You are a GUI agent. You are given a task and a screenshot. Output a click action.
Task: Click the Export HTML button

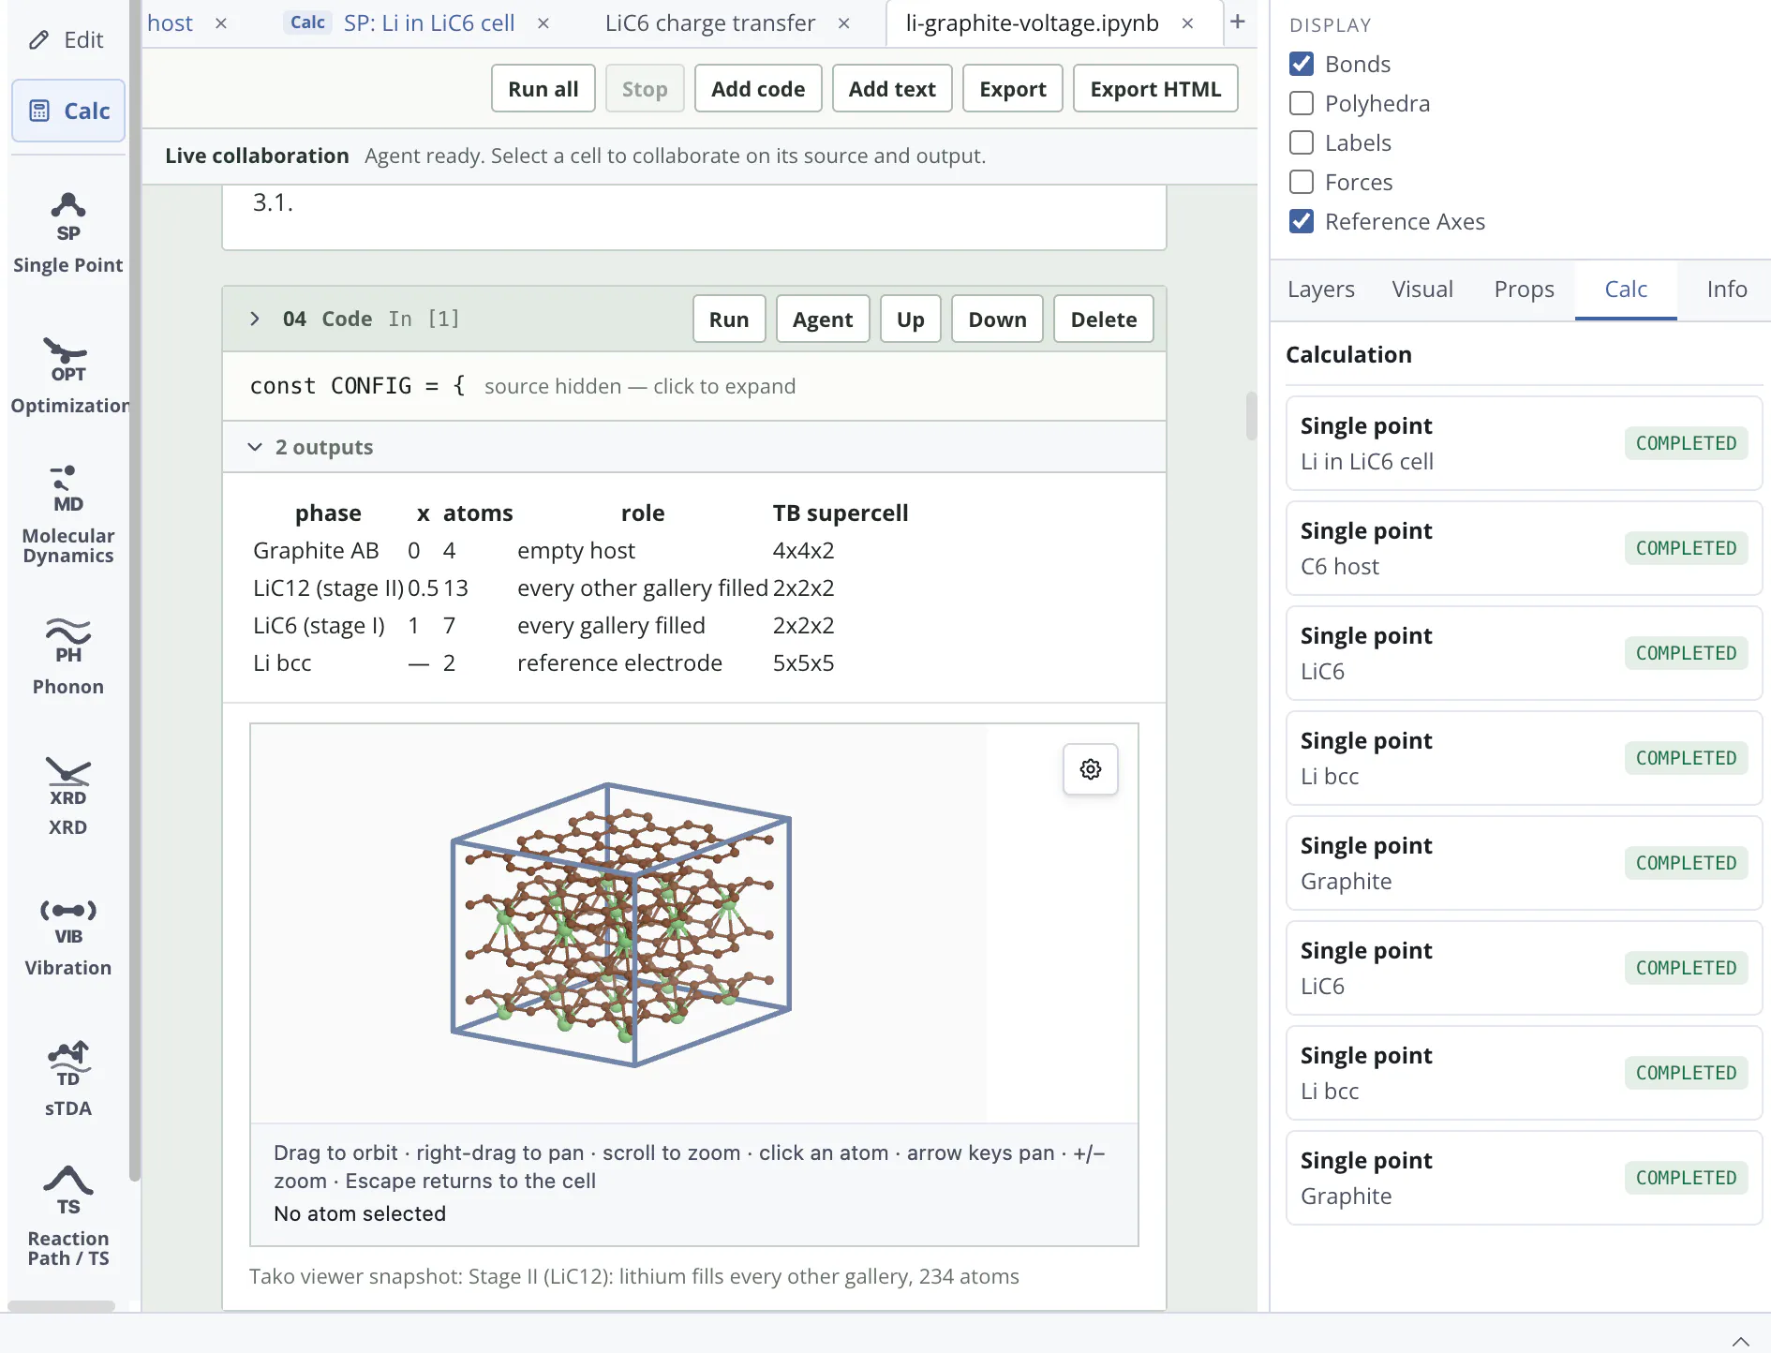[1155, 88]
